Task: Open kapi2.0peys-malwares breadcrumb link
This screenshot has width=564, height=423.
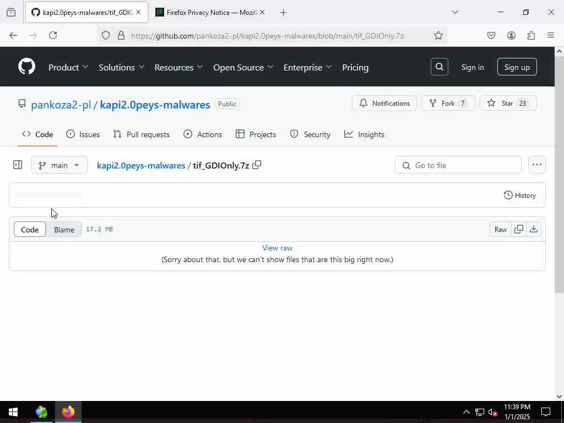Action: click(141, 165)
